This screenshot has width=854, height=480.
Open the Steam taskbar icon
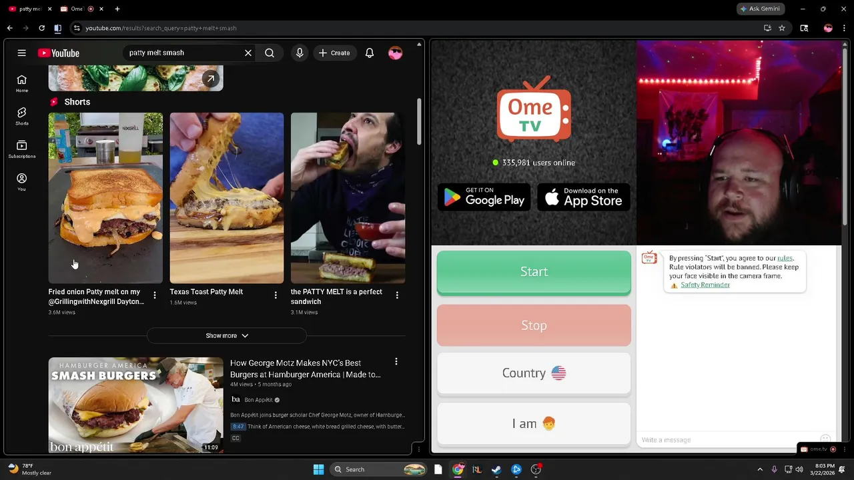(496, 469)
